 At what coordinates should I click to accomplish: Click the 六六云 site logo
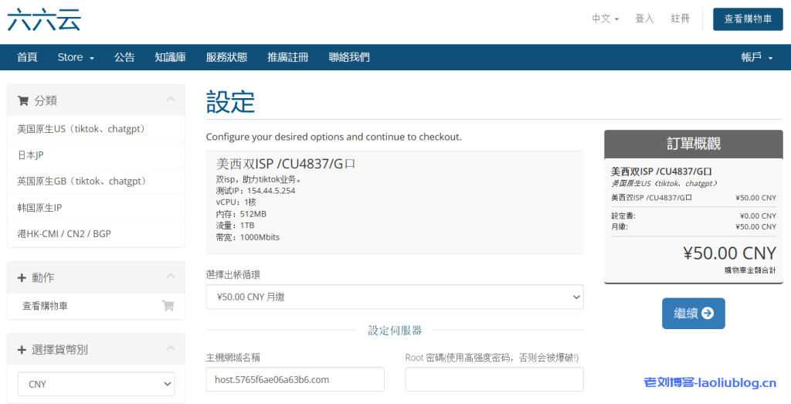[43, 19]
